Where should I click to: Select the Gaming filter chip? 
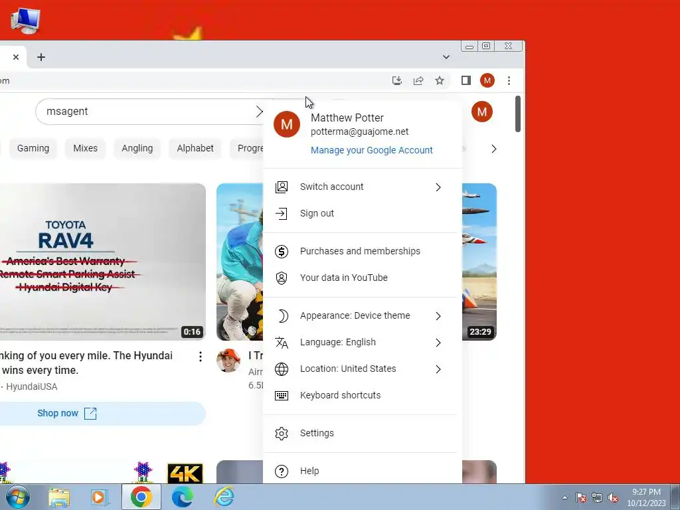33,148
